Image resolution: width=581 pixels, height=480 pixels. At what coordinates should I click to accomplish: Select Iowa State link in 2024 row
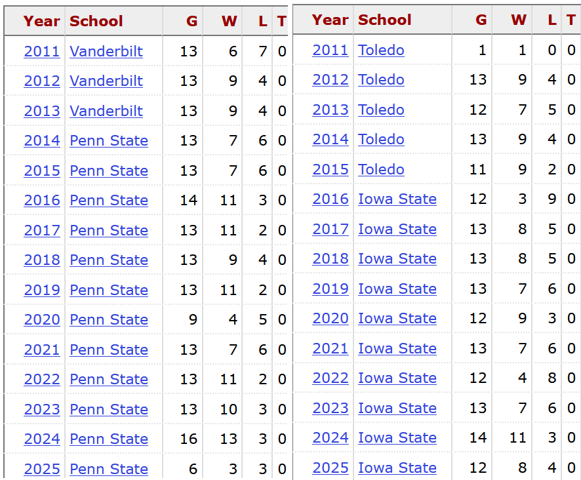(x=397, y=438)
